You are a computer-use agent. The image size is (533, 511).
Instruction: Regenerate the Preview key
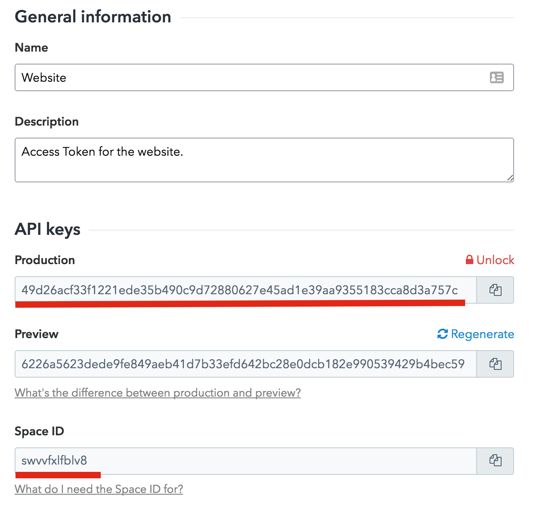476,334
